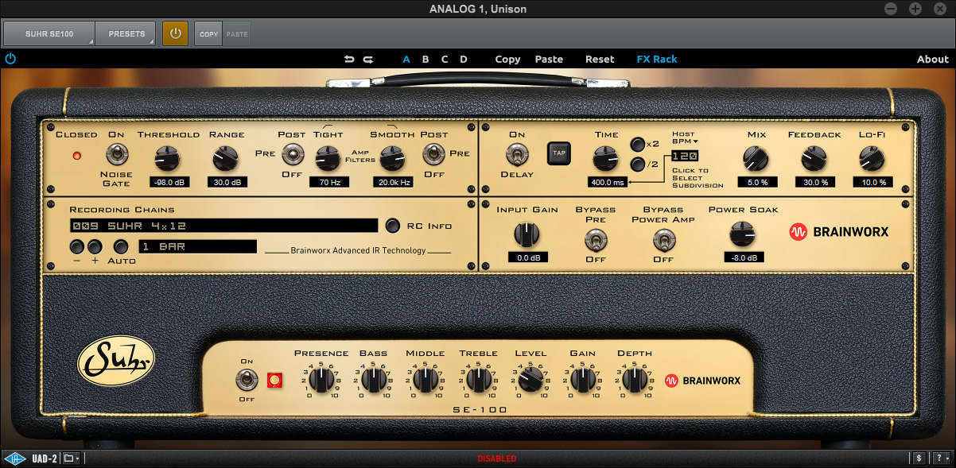Open the FX Rack view

tap(657, 59)
